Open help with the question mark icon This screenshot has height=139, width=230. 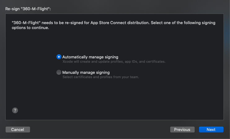click(x=15, y=110)
